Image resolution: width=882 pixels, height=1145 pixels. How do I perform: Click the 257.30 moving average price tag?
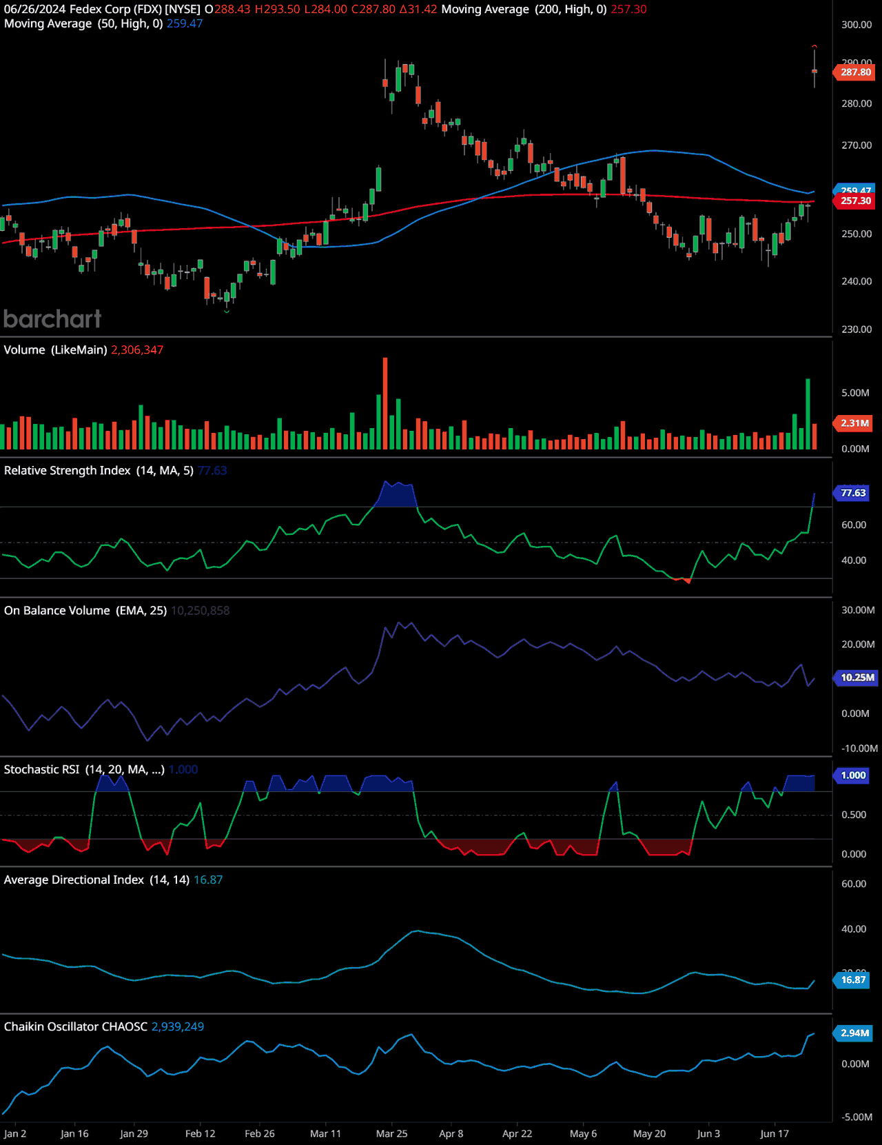click(855, 201)
